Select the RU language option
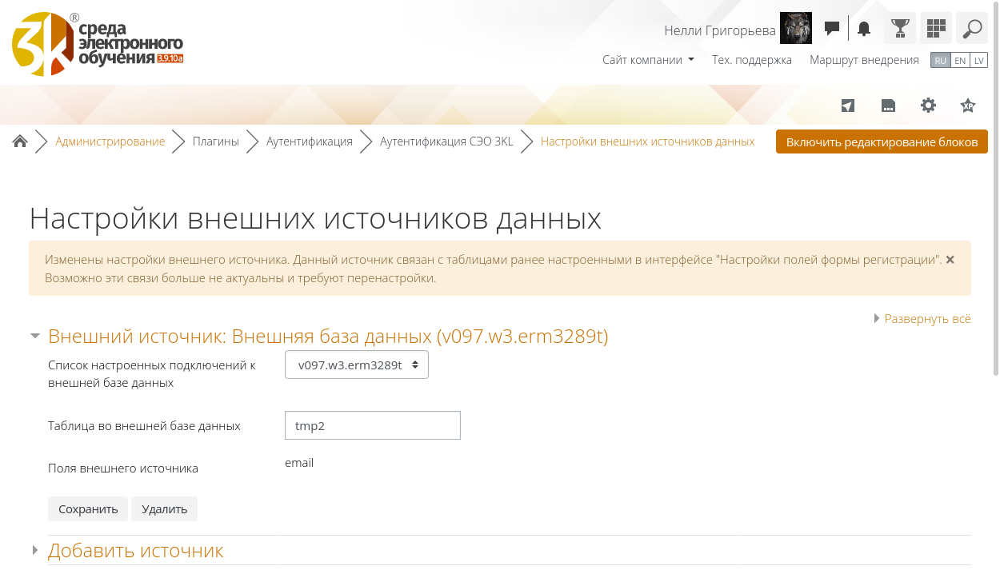Viewport: 1000px width, 570px height. pos(940,61)
